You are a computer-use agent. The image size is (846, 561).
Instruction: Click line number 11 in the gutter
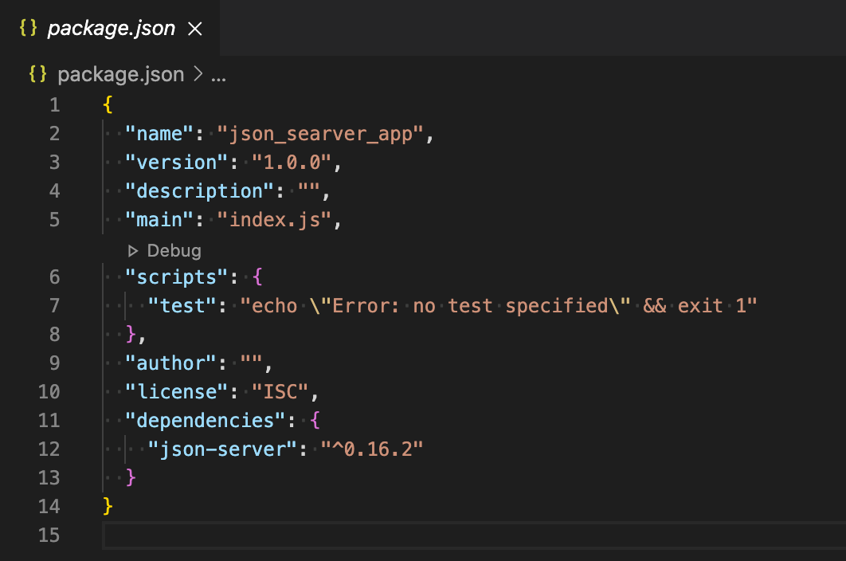(49, 420)
